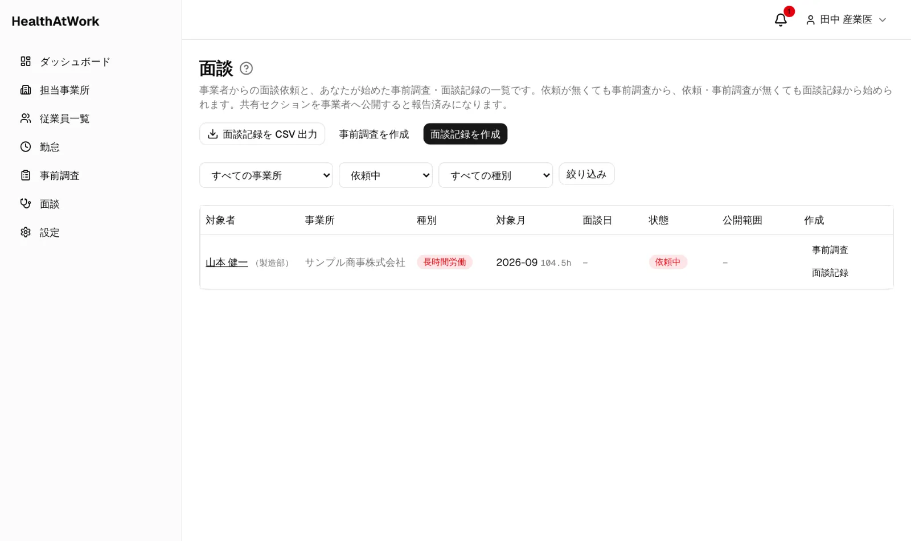Click the 104.5h hours value
This screenshot has height=541, width=911.
pos(556,263)
